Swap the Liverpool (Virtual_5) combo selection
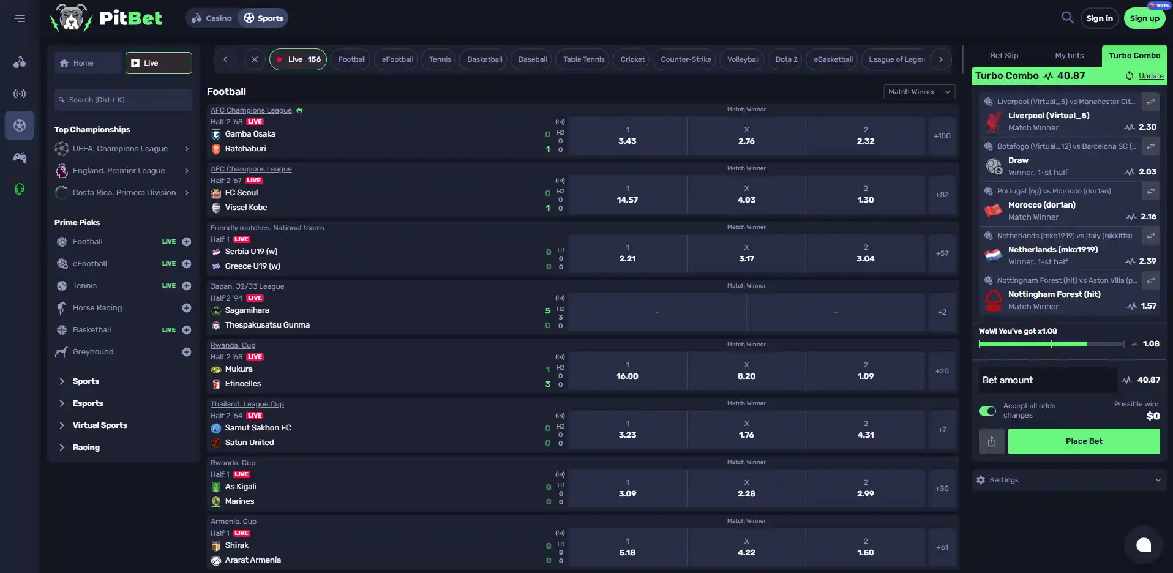Viewport: 1173px width, 573px height. point(1151,102)
